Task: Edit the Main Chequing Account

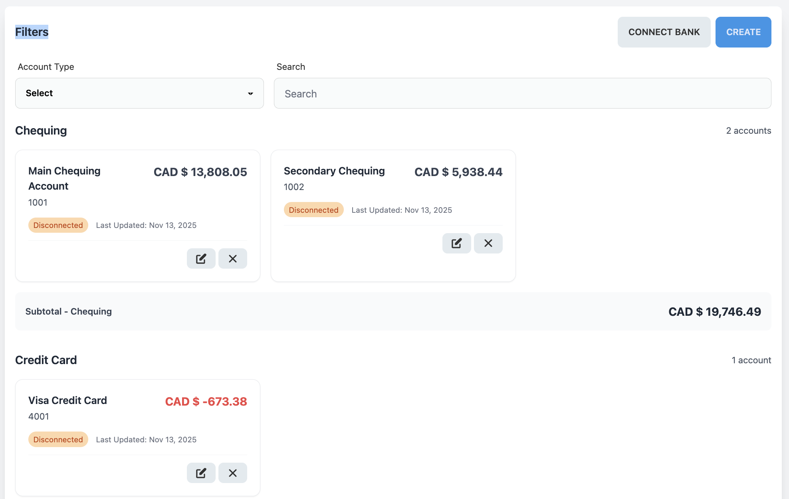Action: [x=201, y=258]
